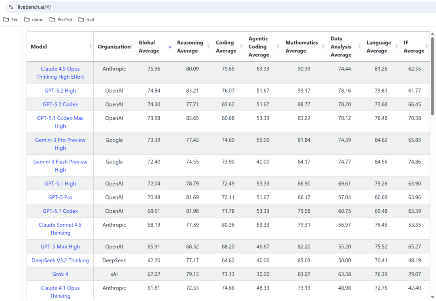This screenshot has height=301, width=436.
Task: Open Claude 4.1 Opus Thinking link
Action: point(60,292)
